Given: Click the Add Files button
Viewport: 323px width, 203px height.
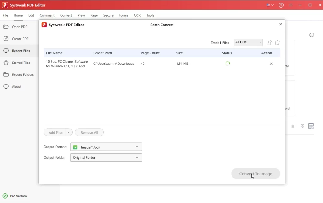Looking at the screenshot, I should 55,132.
